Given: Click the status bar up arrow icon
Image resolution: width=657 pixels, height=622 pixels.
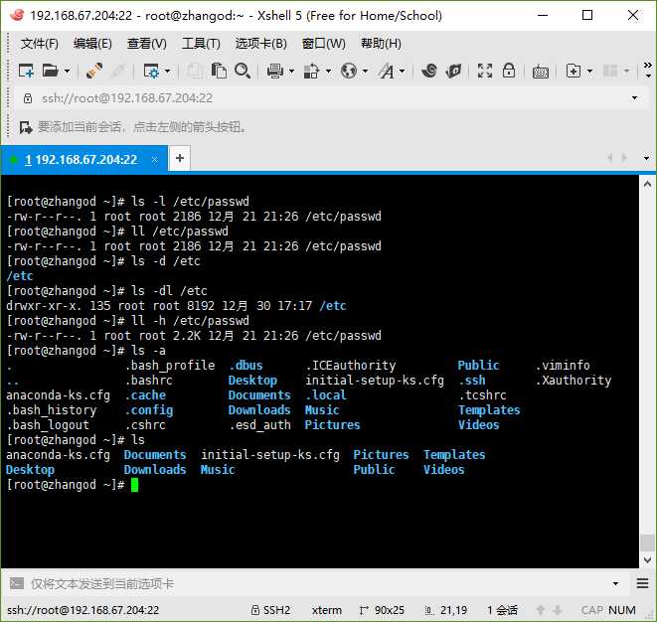Looking at the screenshot, I should [541, 610].
